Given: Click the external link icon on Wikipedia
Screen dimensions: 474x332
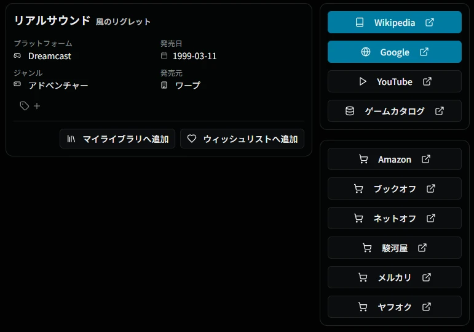Looking at the screenshot, I should (x=430, y=22).
